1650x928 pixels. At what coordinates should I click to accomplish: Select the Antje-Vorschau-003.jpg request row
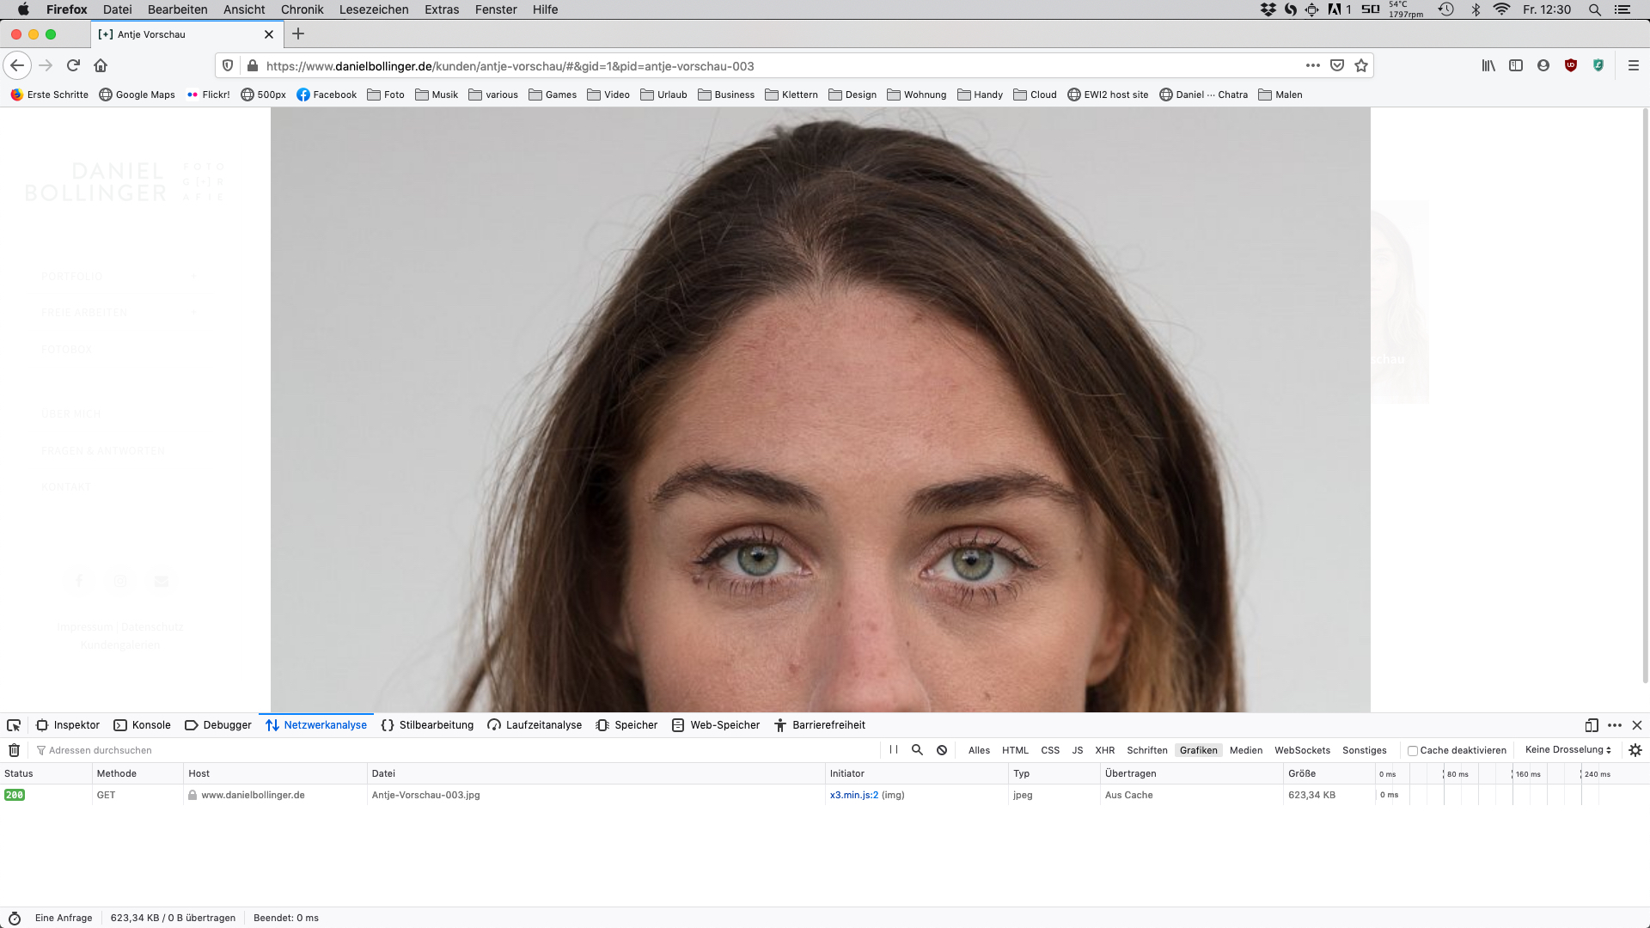(825, 795)
